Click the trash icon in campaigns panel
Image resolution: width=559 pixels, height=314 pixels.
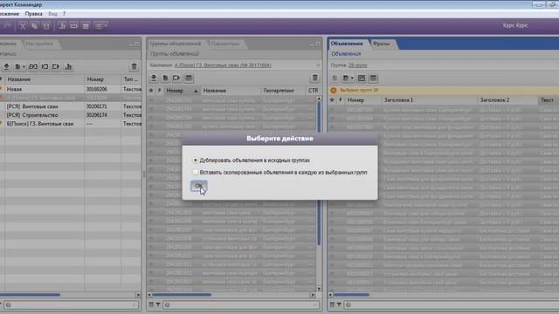point(134,66)
